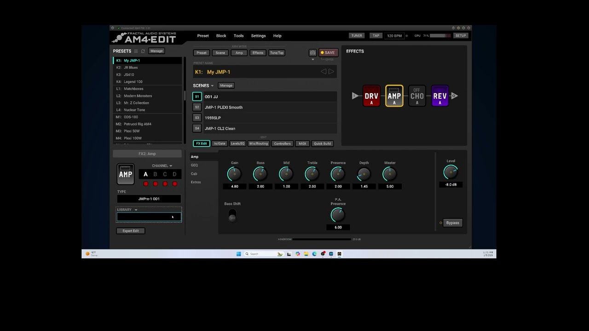The height and width of the screenshot is (331, 589).
Task: Toggle the Bass Shift switch
Action: (232, 215)
